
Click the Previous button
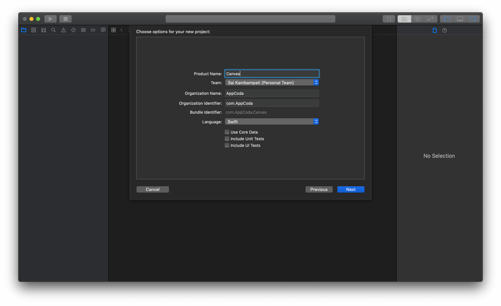pyautogui.click(x=319, y=189)
